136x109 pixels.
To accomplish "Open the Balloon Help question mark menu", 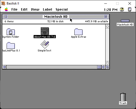I will pyautogui.click(x=122, y=9).
